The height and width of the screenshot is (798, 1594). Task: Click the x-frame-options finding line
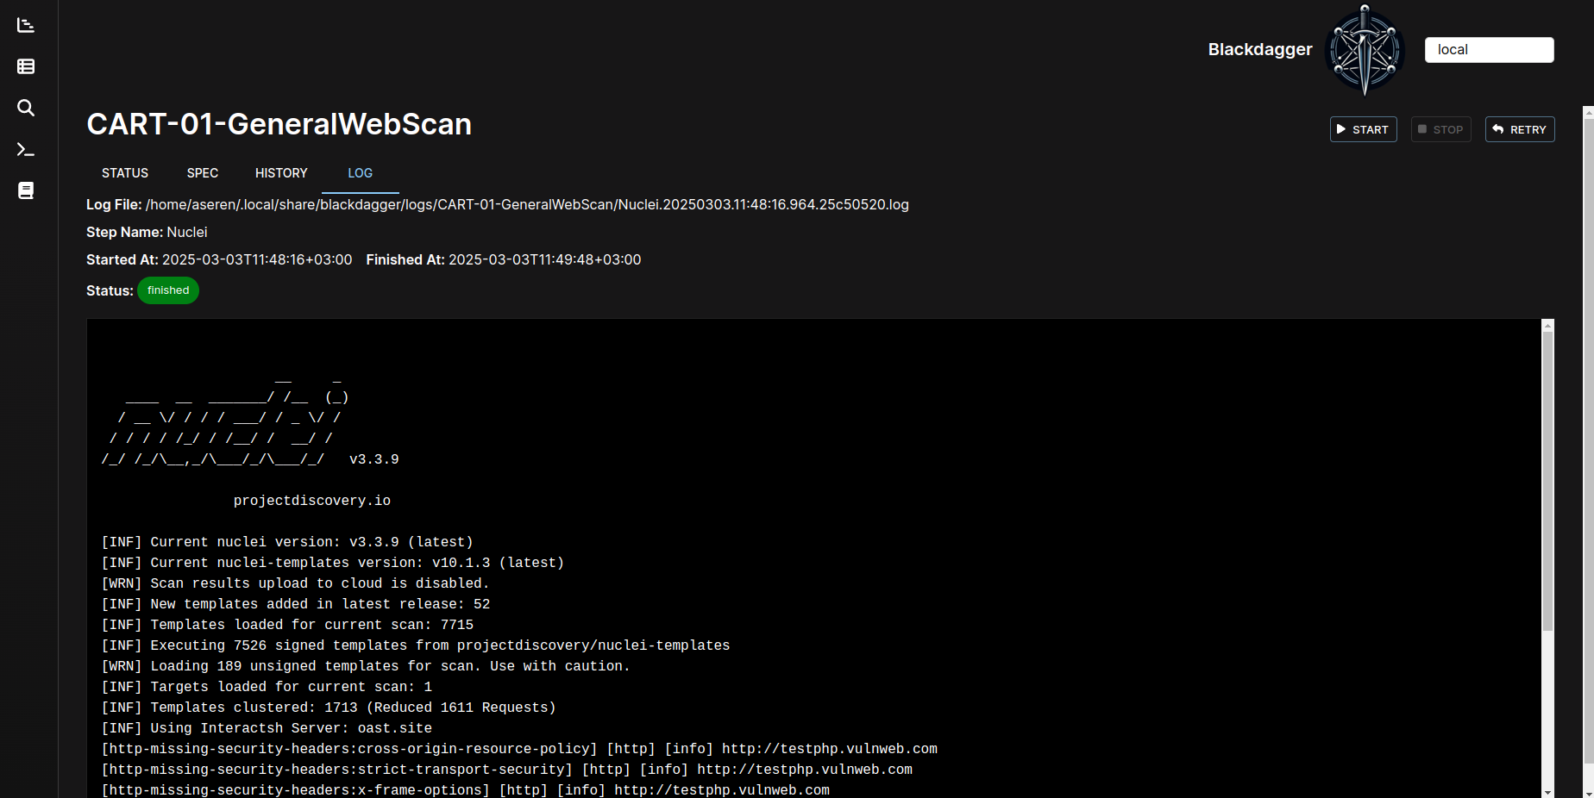(466, 790)
